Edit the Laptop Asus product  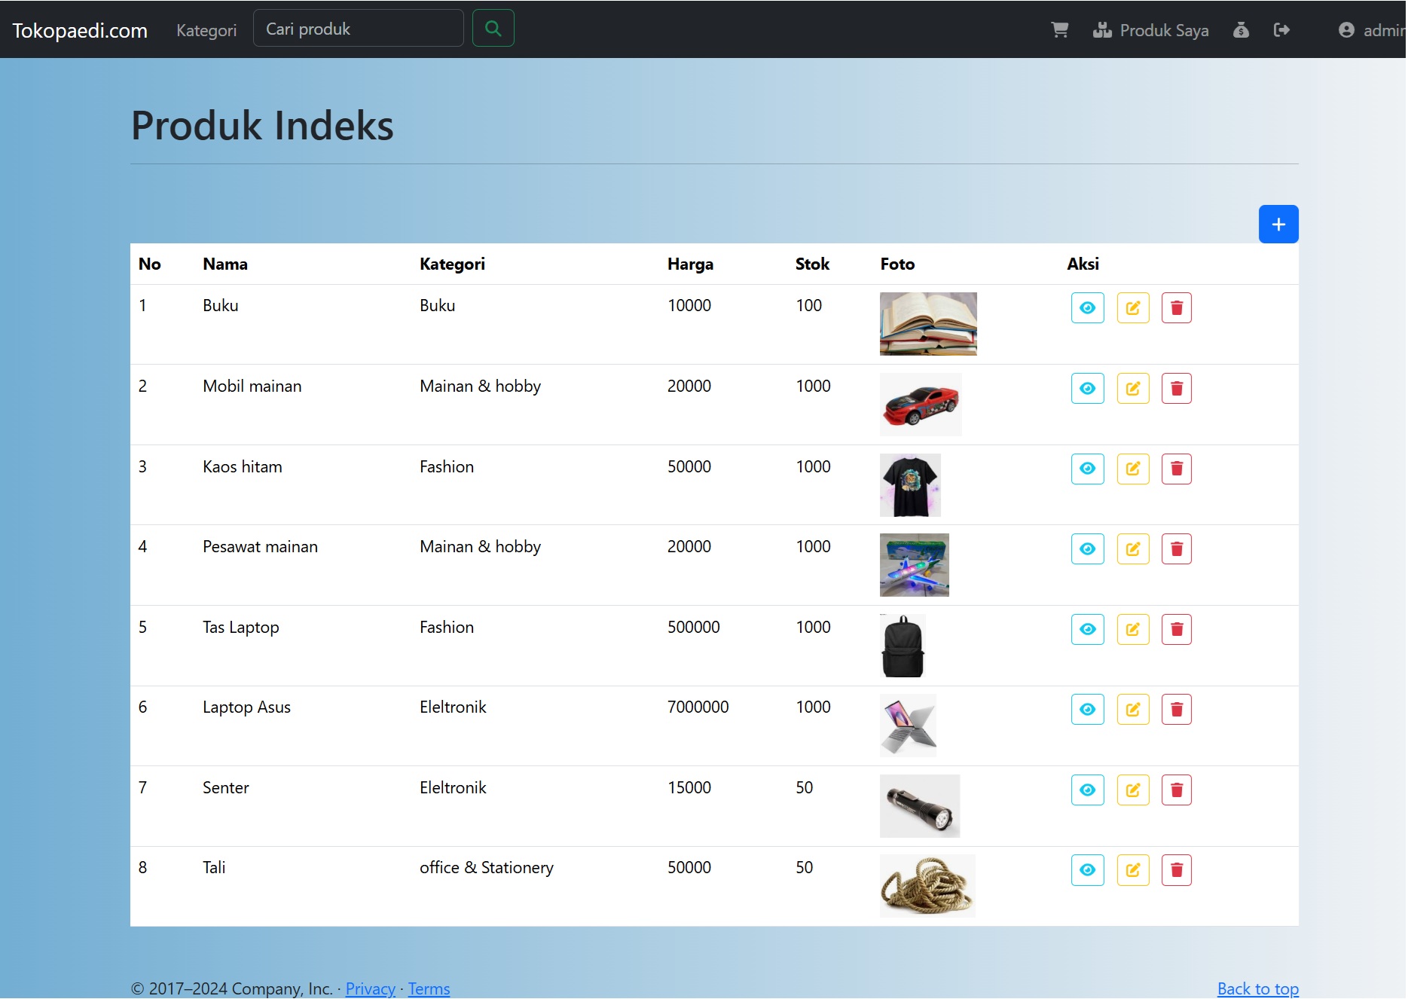(x=1133, y=710)
